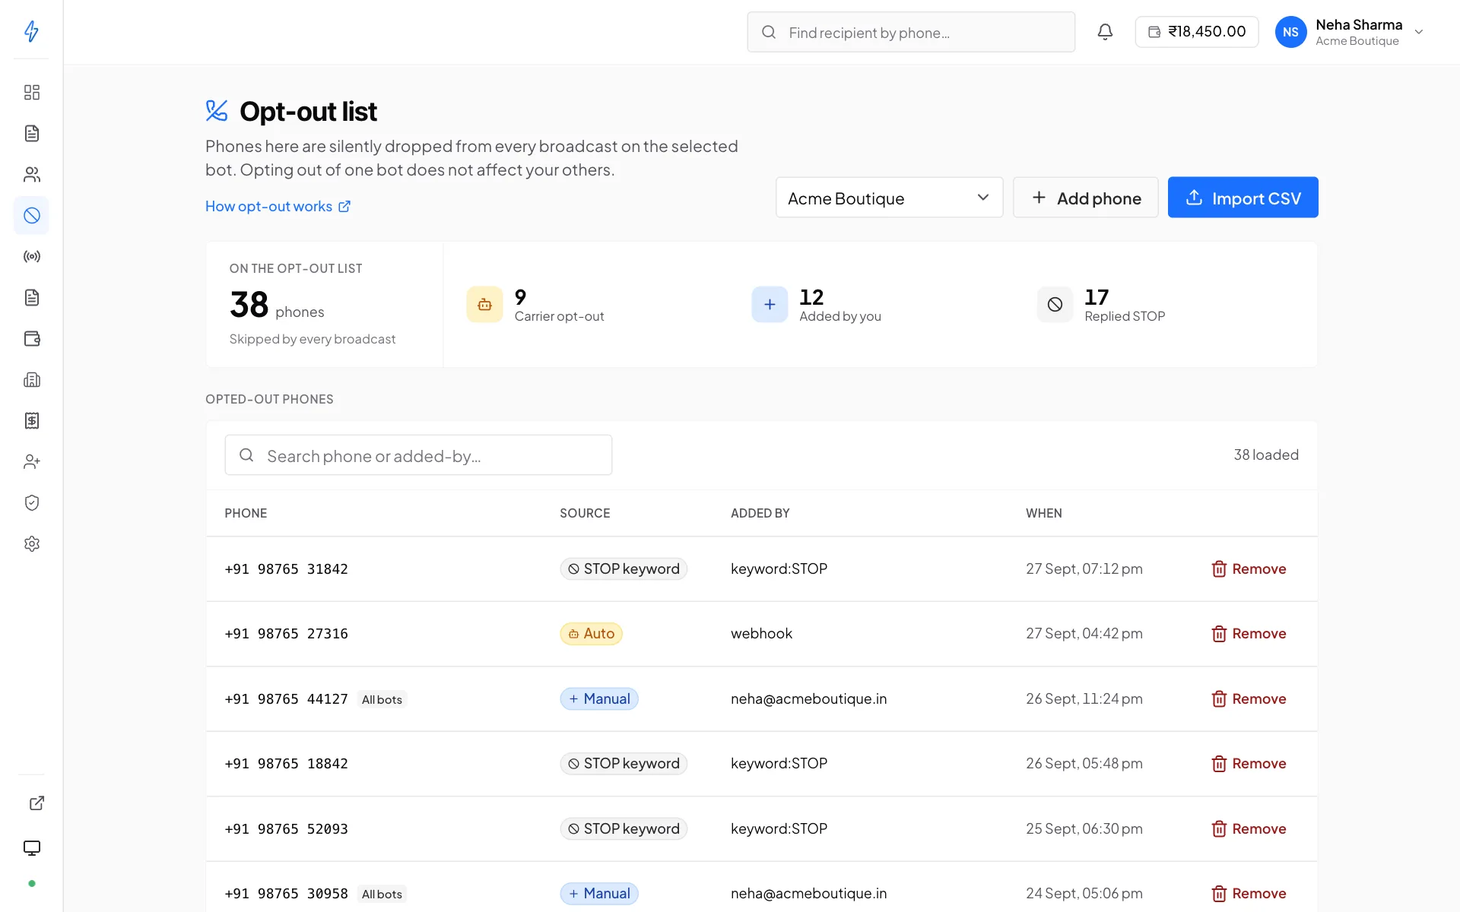Open the How opt-out works link
Image resolution: width=1460 pixels, height=912 pixels.
[278, 206]
